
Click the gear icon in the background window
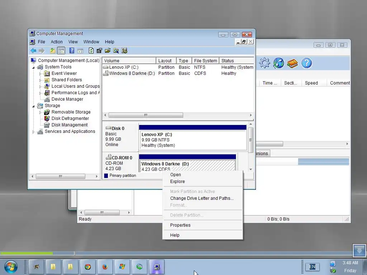[x=264, y=63]
